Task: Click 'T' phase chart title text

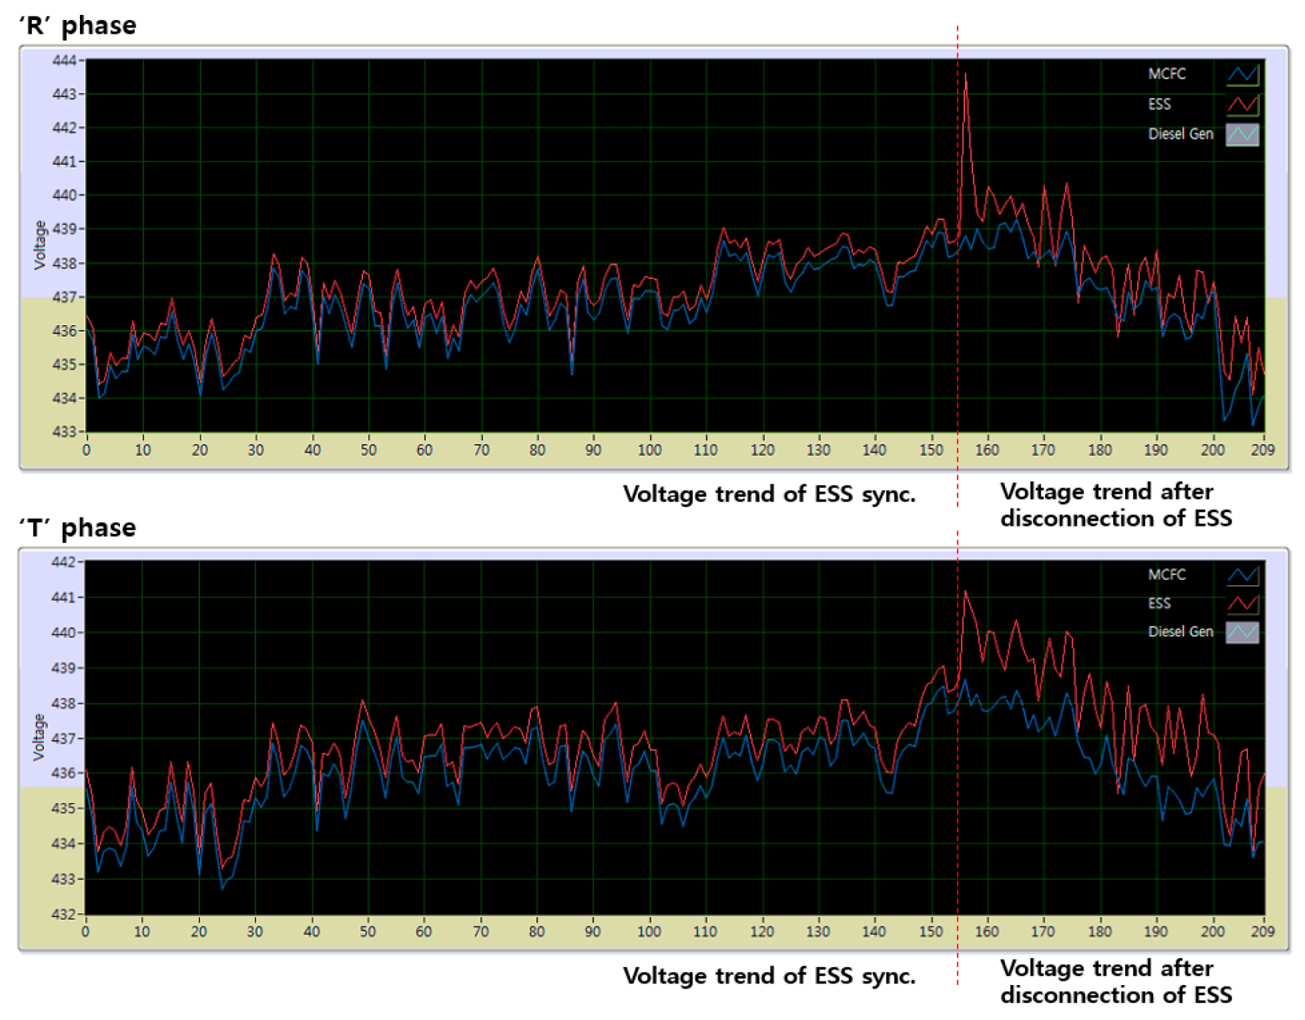Action: (77, 527)
